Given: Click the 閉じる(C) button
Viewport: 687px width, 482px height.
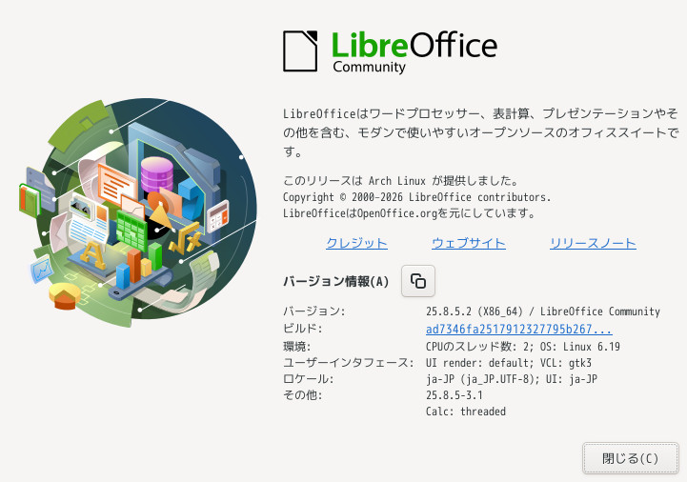Looking at the screenshot, I should pos(631,458).
